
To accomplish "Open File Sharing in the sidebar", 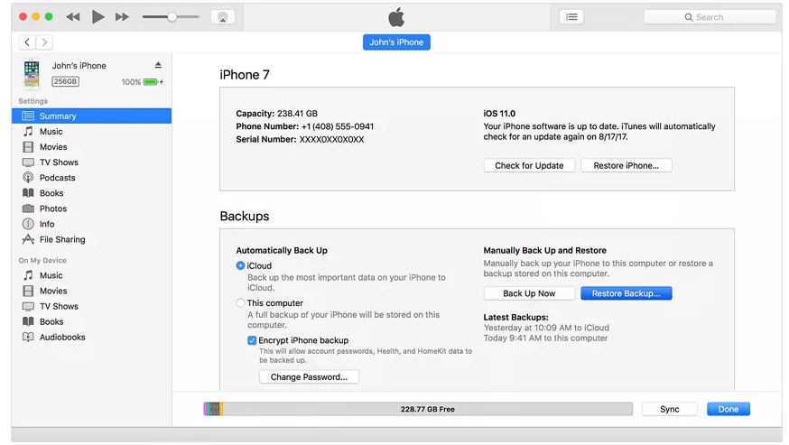I will click(91, 239).
